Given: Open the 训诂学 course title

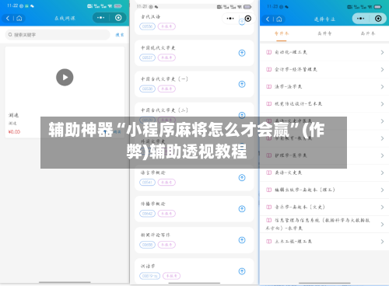Looking at the screenshot, I should pos(148,266).
